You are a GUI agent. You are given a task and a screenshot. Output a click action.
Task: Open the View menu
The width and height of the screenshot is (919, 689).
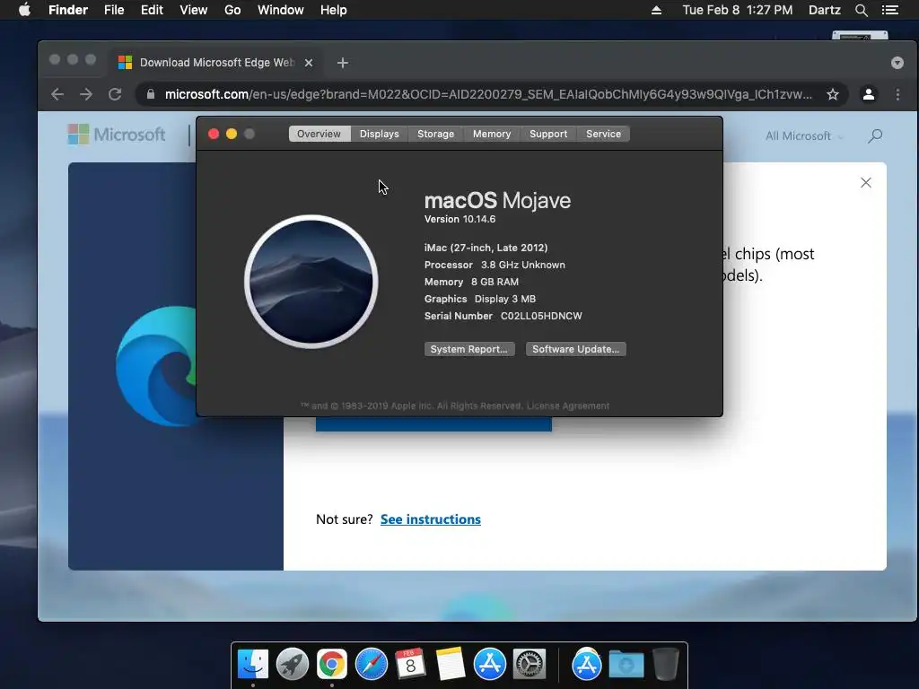pyautogui.click(x=194, y=10)
